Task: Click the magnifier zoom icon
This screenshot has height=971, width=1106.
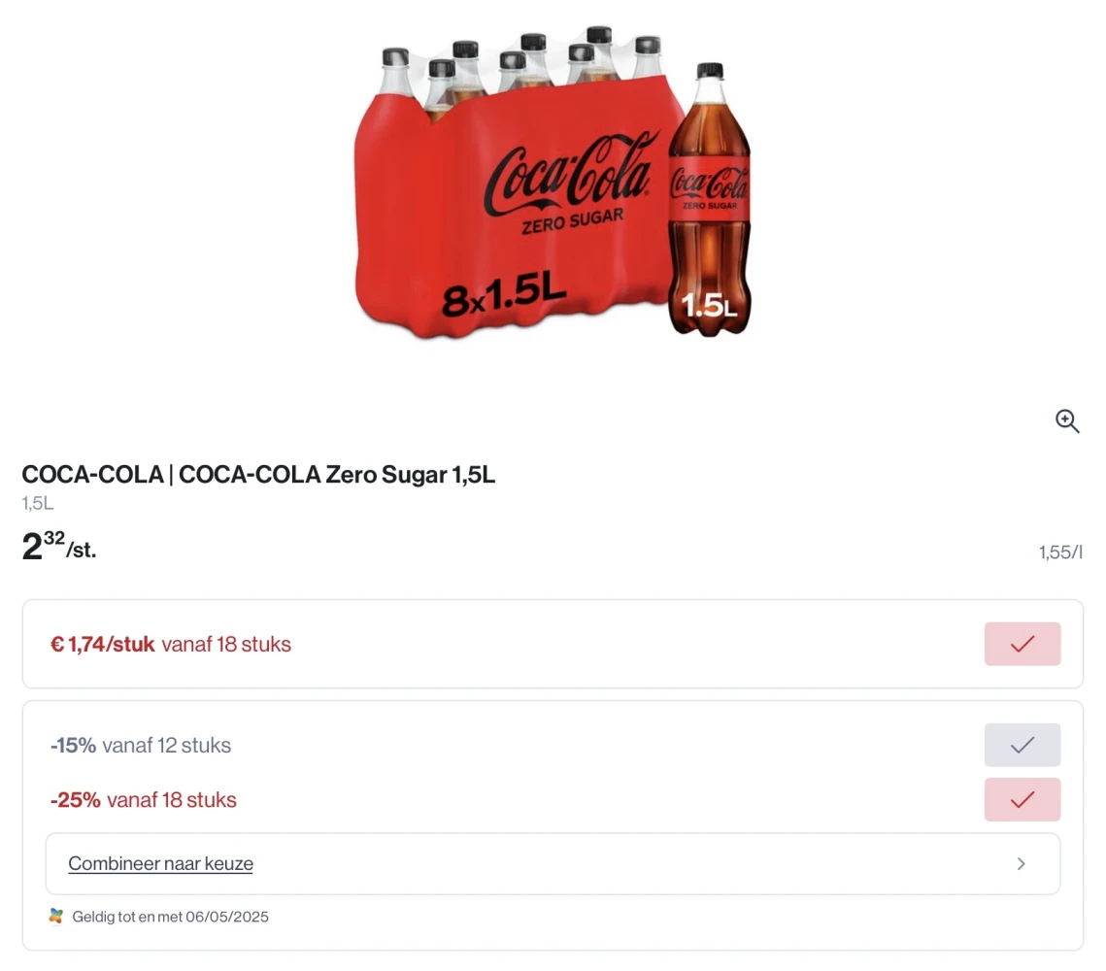Action: 1067,420
